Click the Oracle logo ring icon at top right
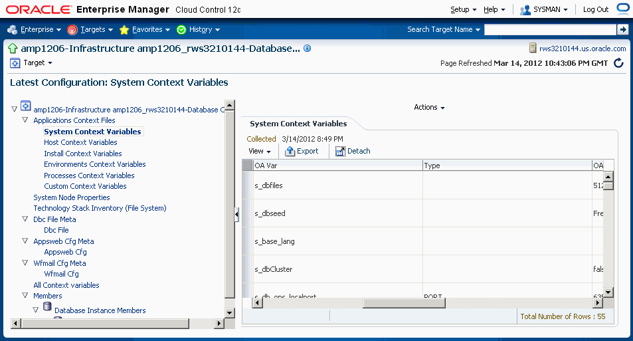This screenshot has height=341, width=633. (x=624, y=9)
